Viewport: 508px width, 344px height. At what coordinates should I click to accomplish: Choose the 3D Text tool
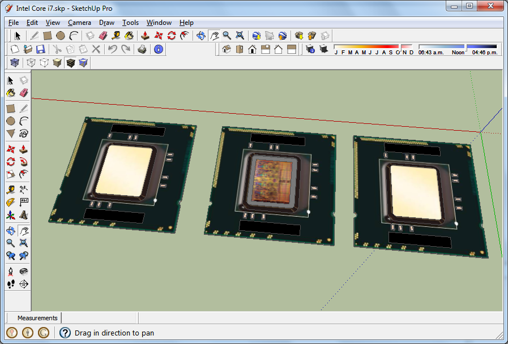click(x=24, y=215)
